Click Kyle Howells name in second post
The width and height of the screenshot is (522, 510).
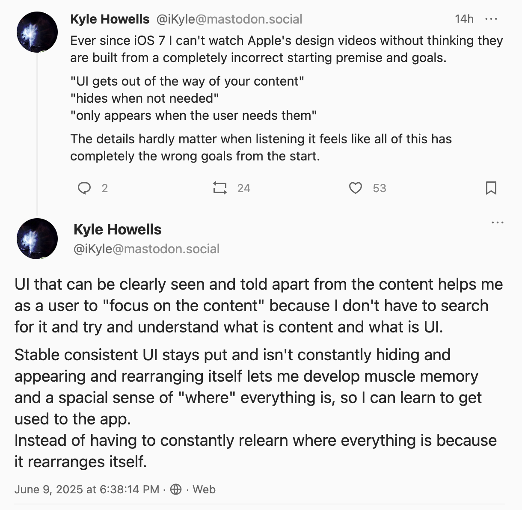click(118, 230)
